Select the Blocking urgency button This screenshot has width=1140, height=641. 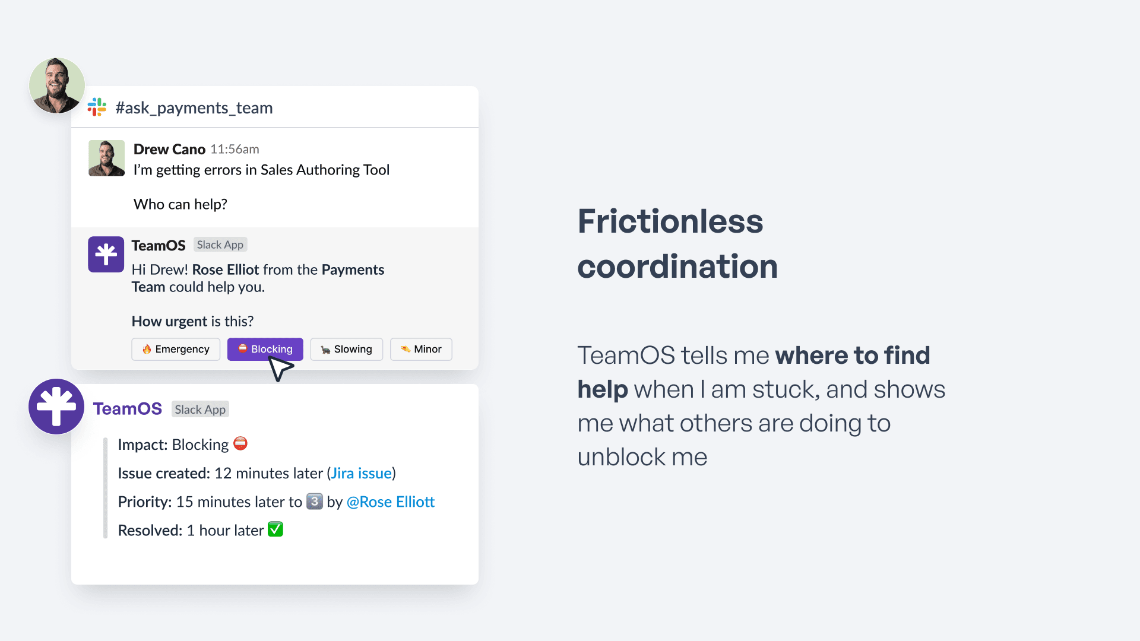265,349
